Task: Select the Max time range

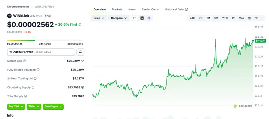Action: (241, 18)
